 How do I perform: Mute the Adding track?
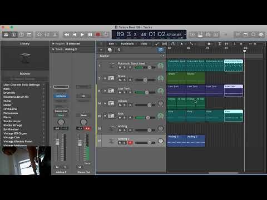[x=120, y=130]
